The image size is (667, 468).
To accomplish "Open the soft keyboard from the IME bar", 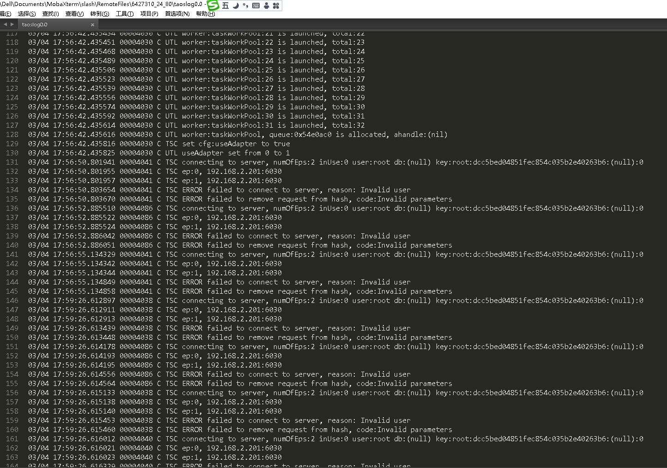I will 256,6.
